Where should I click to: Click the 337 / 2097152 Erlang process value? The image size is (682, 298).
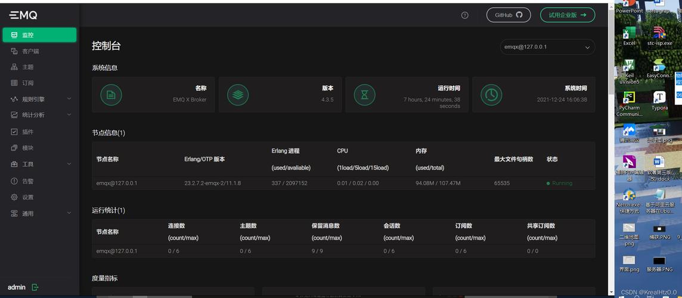tap(289, 183)
